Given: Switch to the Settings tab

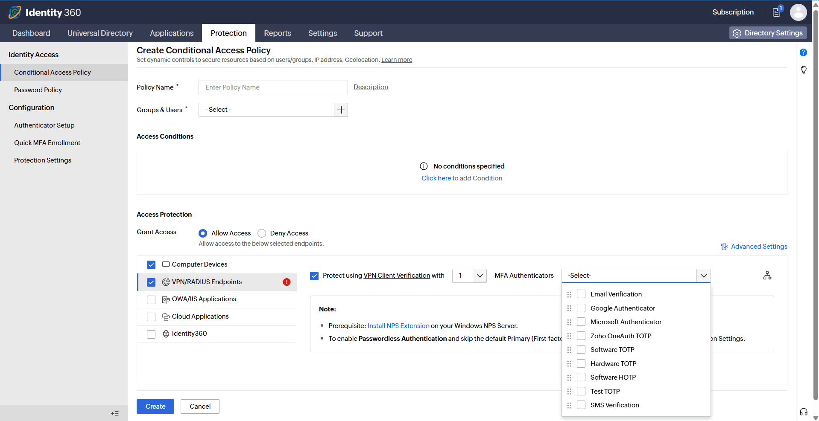Looking at the screenshot, I should (x=322, y=33).
